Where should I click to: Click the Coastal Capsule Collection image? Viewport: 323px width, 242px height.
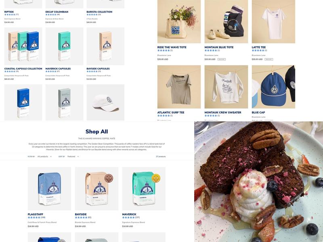tap(23, 46)
